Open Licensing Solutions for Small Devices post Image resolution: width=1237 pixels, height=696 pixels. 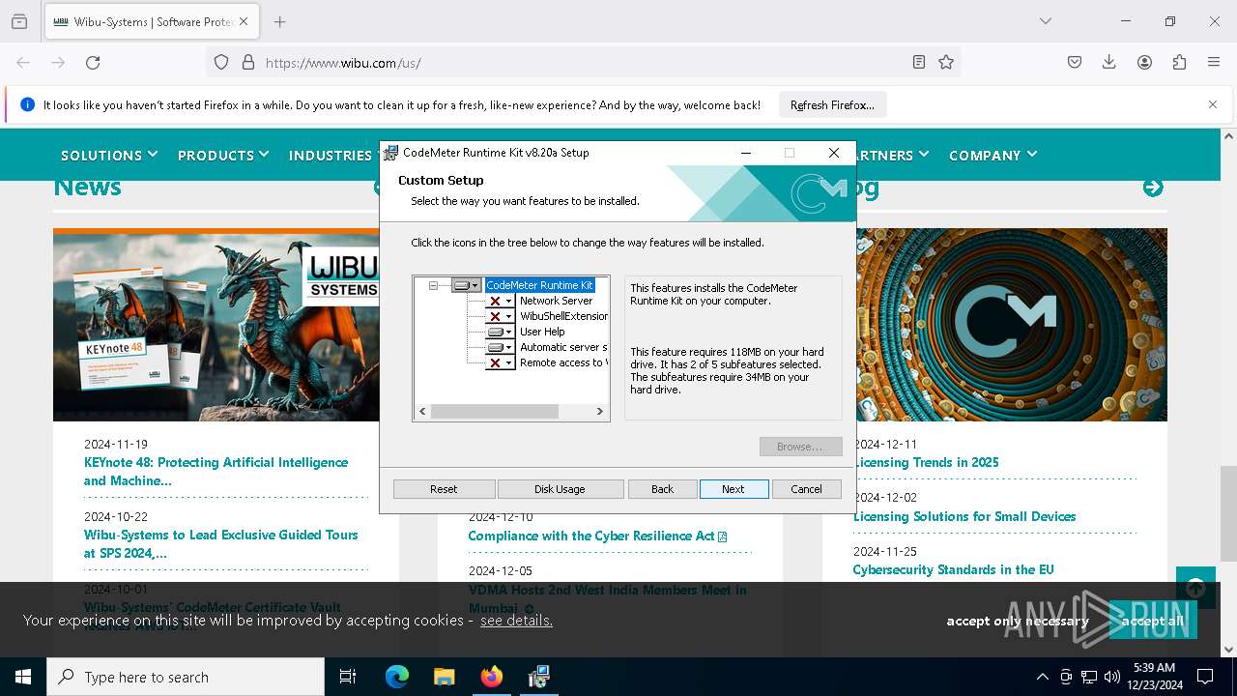[964, 516]
